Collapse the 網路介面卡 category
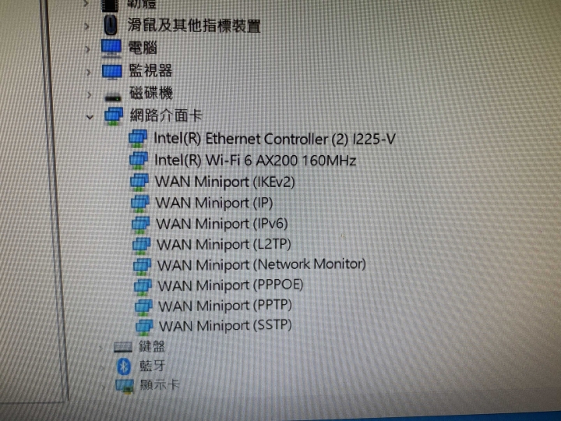This screenshot has width=561, height=421. pyautogui.click(x=90, y=117)
